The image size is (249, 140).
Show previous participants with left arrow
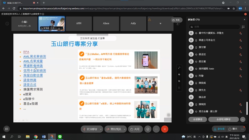pyautogui.click(x=7, y=24)
